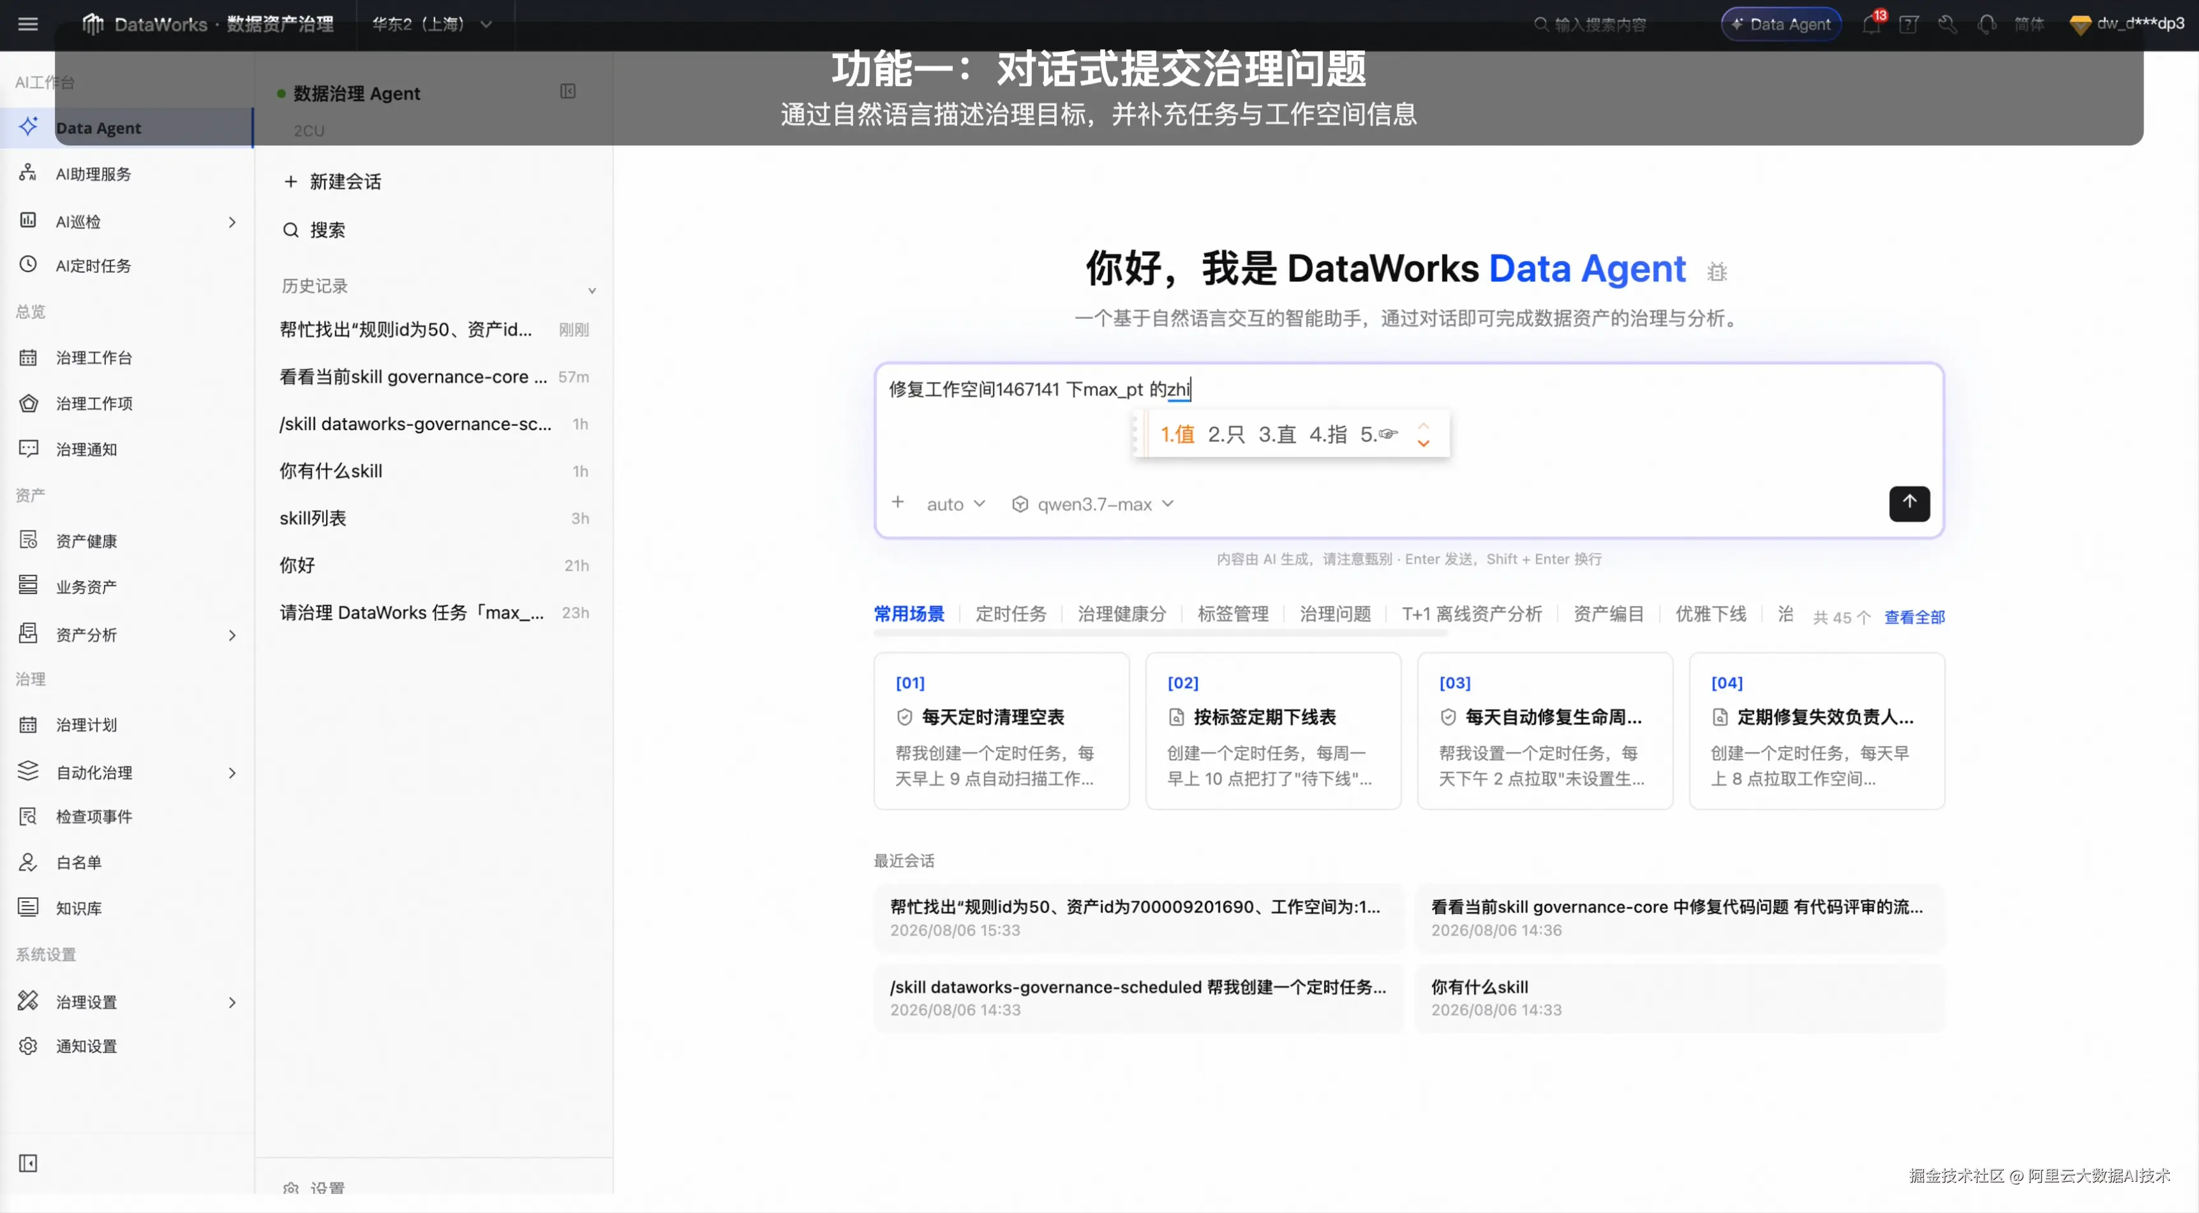The width and height of the screenshot is (2199, 1213).
Task: Switch to the T+1 离线资产分析 tab
Action: tap(1472, 614)
